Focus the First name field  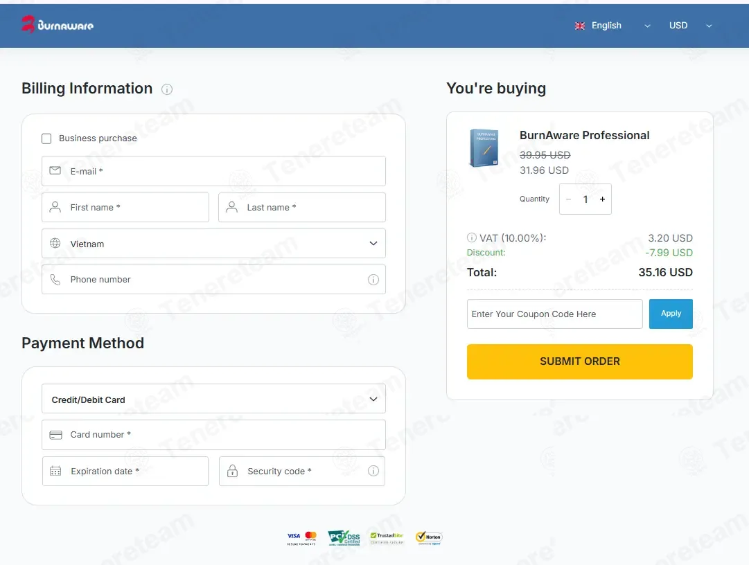pyautogui.click(x=125, y=207)
